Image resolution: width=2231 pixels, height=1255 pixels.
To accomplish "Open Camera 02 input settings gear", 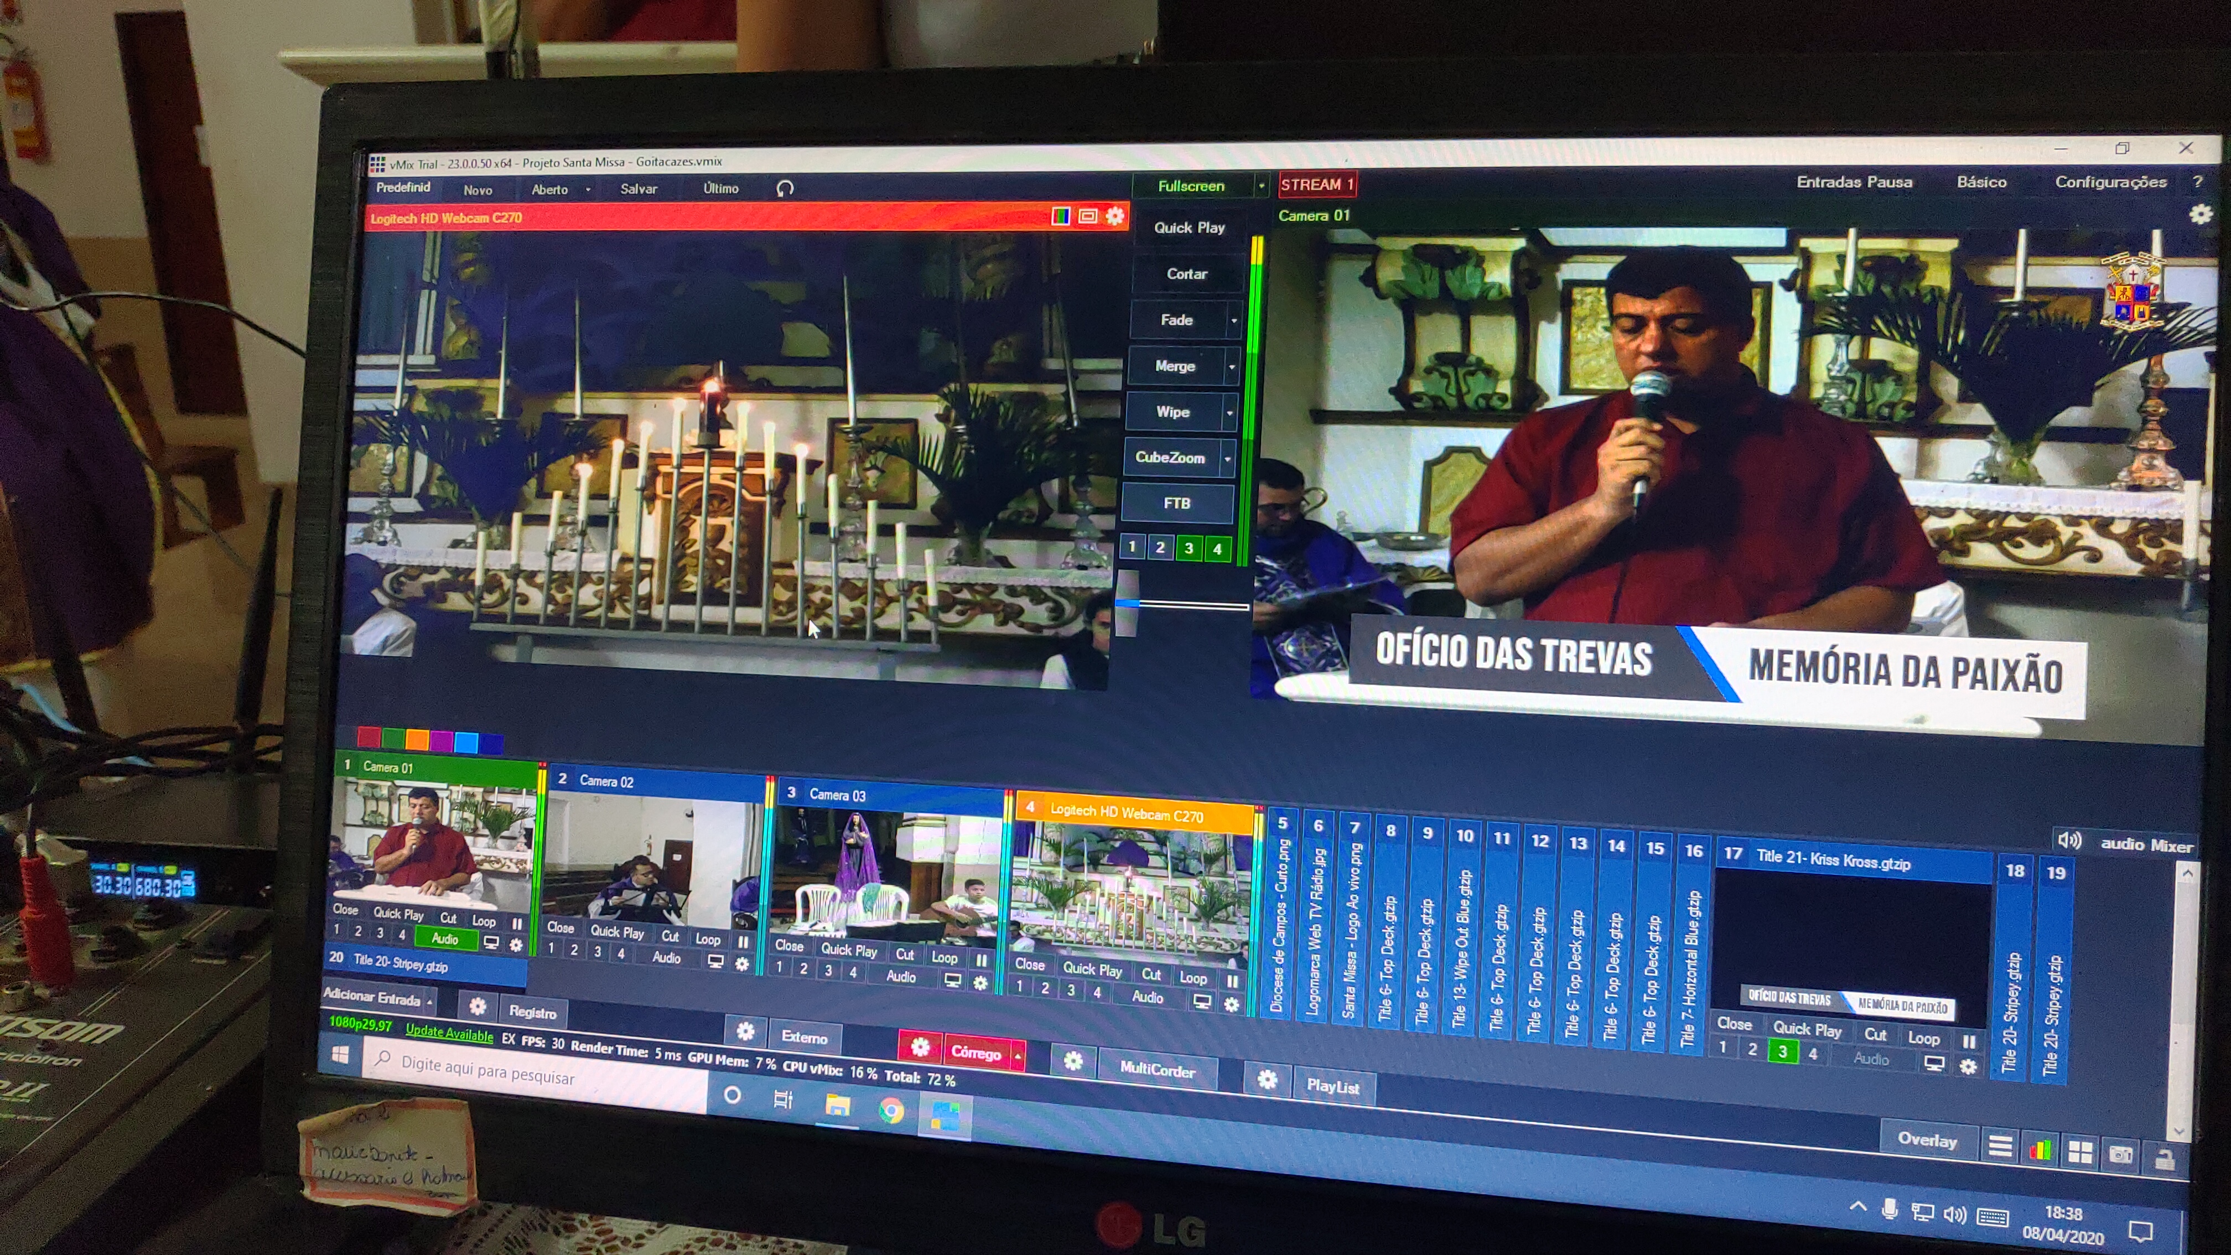I will [x=742, y=963].
